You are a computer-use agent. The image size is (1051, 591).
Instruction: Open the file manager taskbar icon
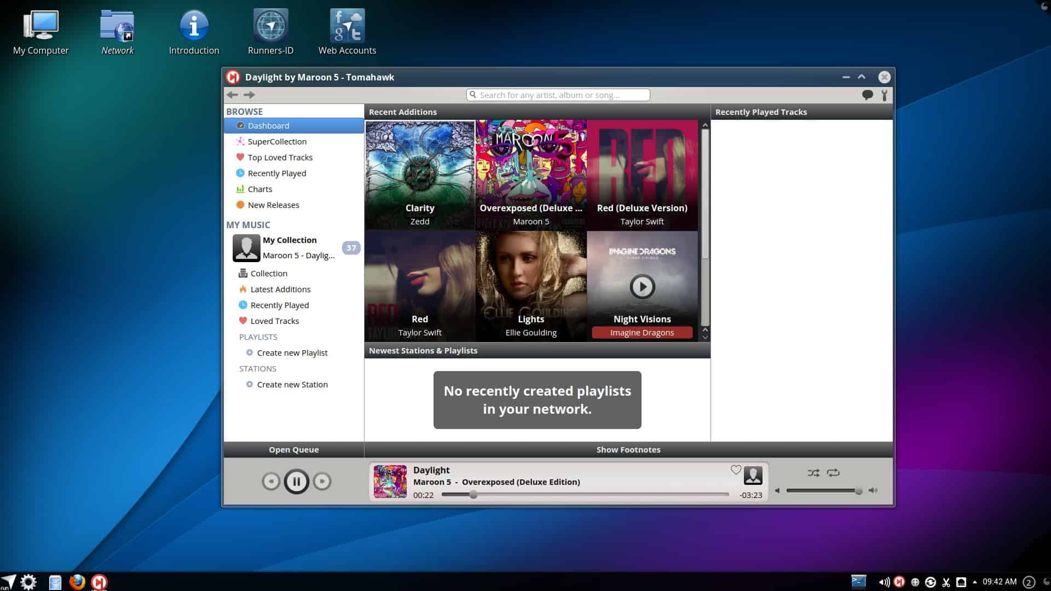(x=55, y=582)
